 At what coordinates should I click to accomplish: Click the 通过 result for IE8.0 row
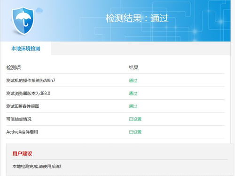click(x=133, y=93)
